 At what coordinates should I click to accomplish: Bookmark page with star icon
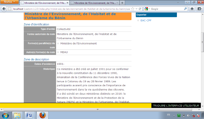click(x=133, y=9)
